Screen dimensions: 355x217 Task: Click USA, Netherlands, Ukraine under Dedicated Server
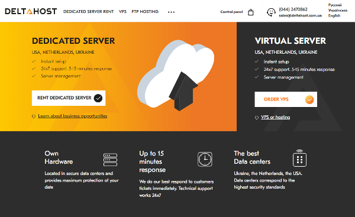pyautogui.click(x=63, y=52)
